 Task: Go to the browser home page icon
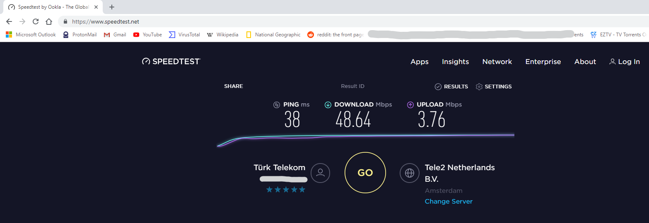click(x=49, y=21)
